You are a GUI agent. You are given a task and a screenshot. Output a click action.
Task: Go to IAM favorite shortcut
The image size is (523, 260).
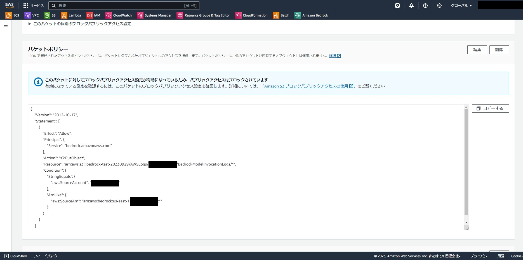[x=93, y=15]
